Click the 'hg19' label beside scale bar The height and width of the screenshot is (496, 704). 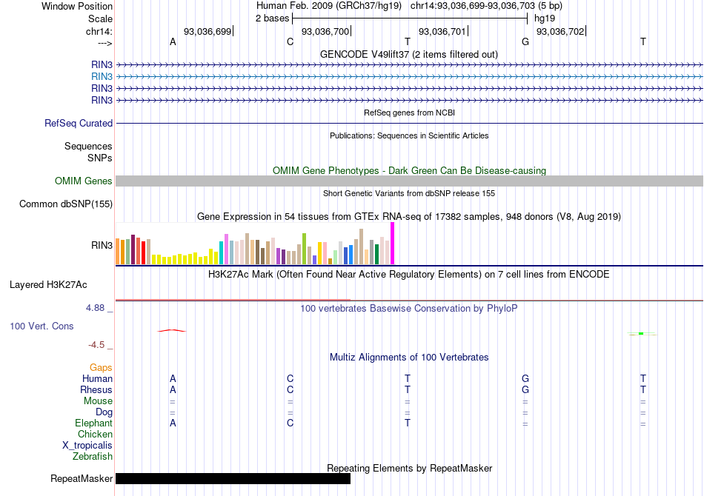pos(545,19)
